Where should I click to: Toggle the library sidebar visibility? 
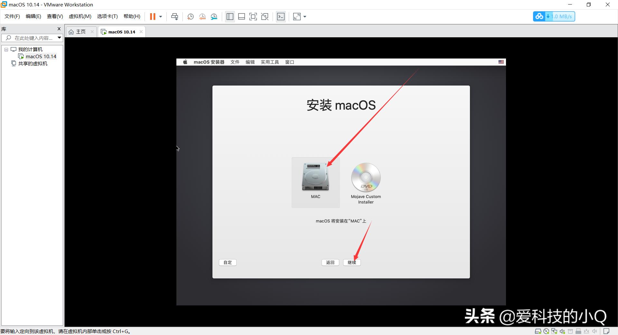pyautogui.click(x=230, y=16)
